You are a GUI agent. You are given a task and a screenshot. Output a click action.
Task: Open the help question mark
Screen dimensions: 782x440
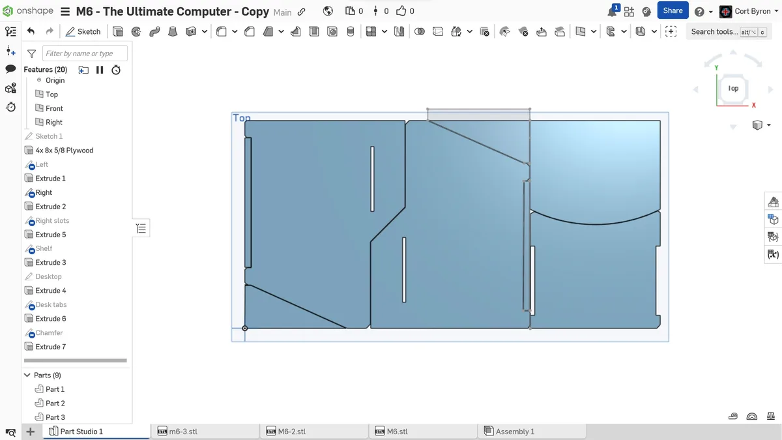pos(699,12)
